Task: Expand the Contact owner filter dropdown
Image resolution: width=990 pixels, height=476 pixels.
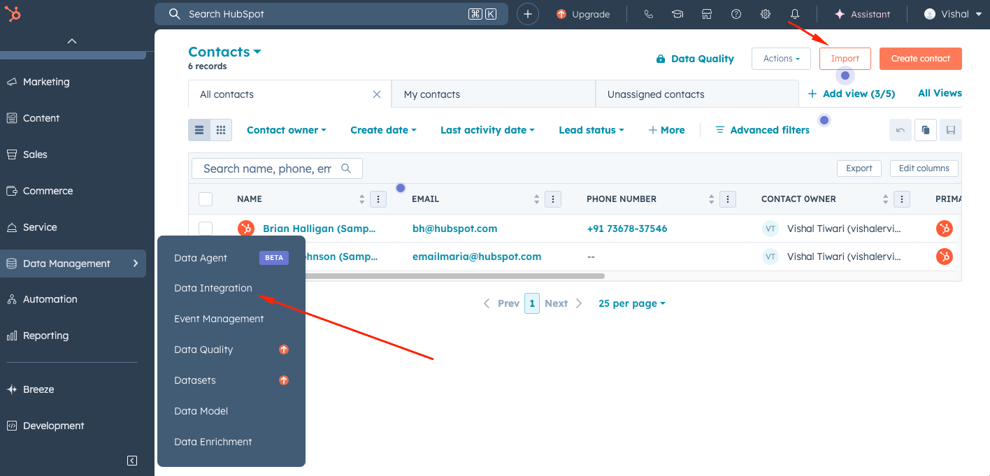Action: (287, 130)
